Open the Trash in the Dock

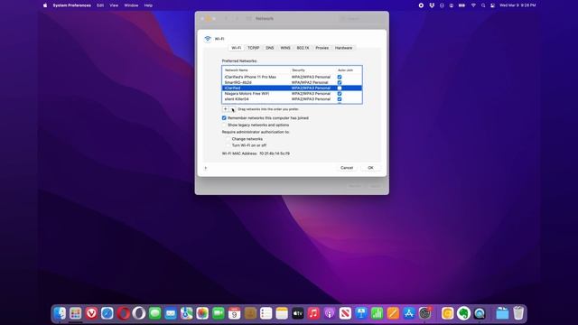pyautogui.click(x=518, y=313)
